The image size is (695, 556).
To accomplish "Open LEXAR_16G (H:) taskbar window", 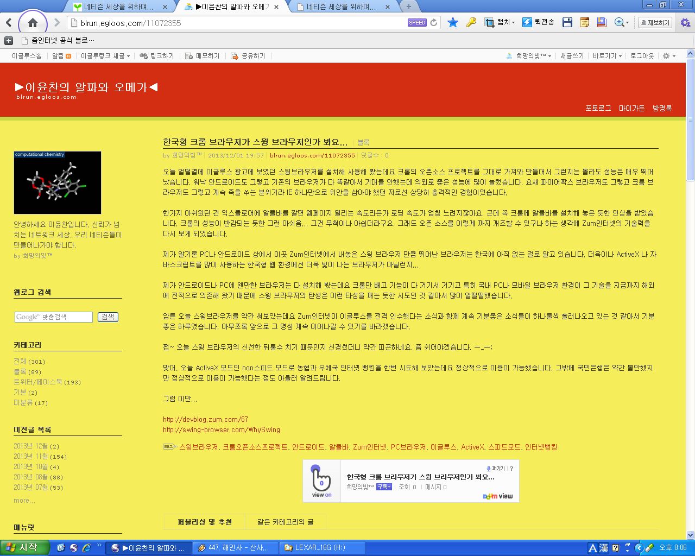I will (321, 547).
